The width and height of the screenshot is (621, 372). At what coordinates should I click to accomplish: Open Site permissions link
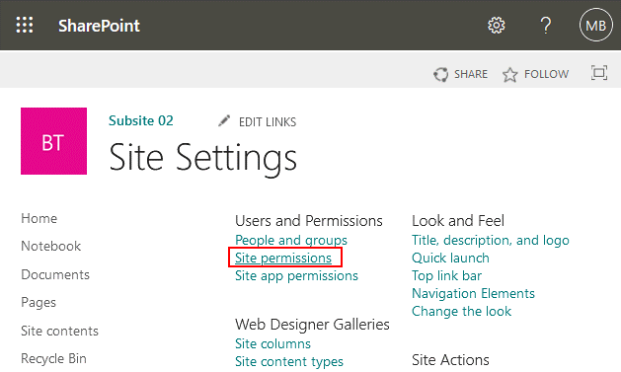click(x=283, y=258)
